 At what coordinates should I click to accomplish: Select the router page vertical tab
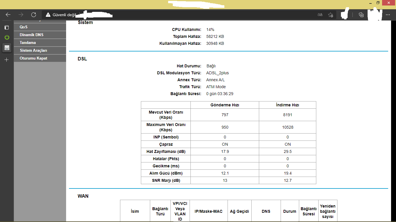click(x=7, y=47)
